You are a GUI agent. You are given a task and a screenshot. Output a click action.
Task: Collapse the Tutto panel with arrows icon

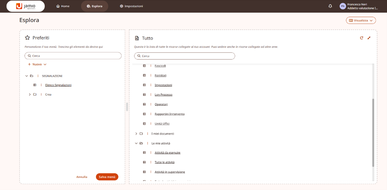click(x=369, y=38)
